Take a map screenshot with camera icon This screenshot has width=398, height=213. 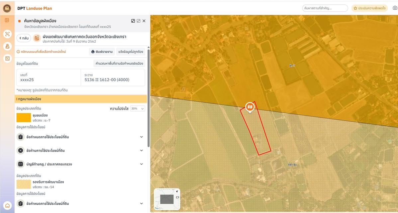pos(395,8)
